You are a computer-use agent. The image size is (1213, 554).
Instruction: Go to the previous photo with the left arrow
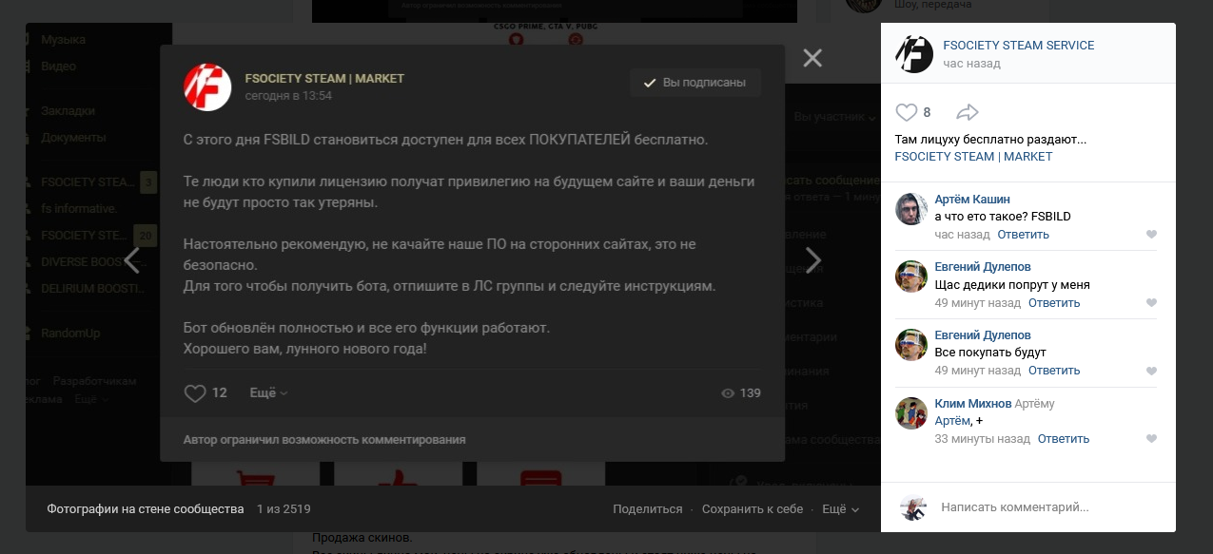(x=131, y=259)
